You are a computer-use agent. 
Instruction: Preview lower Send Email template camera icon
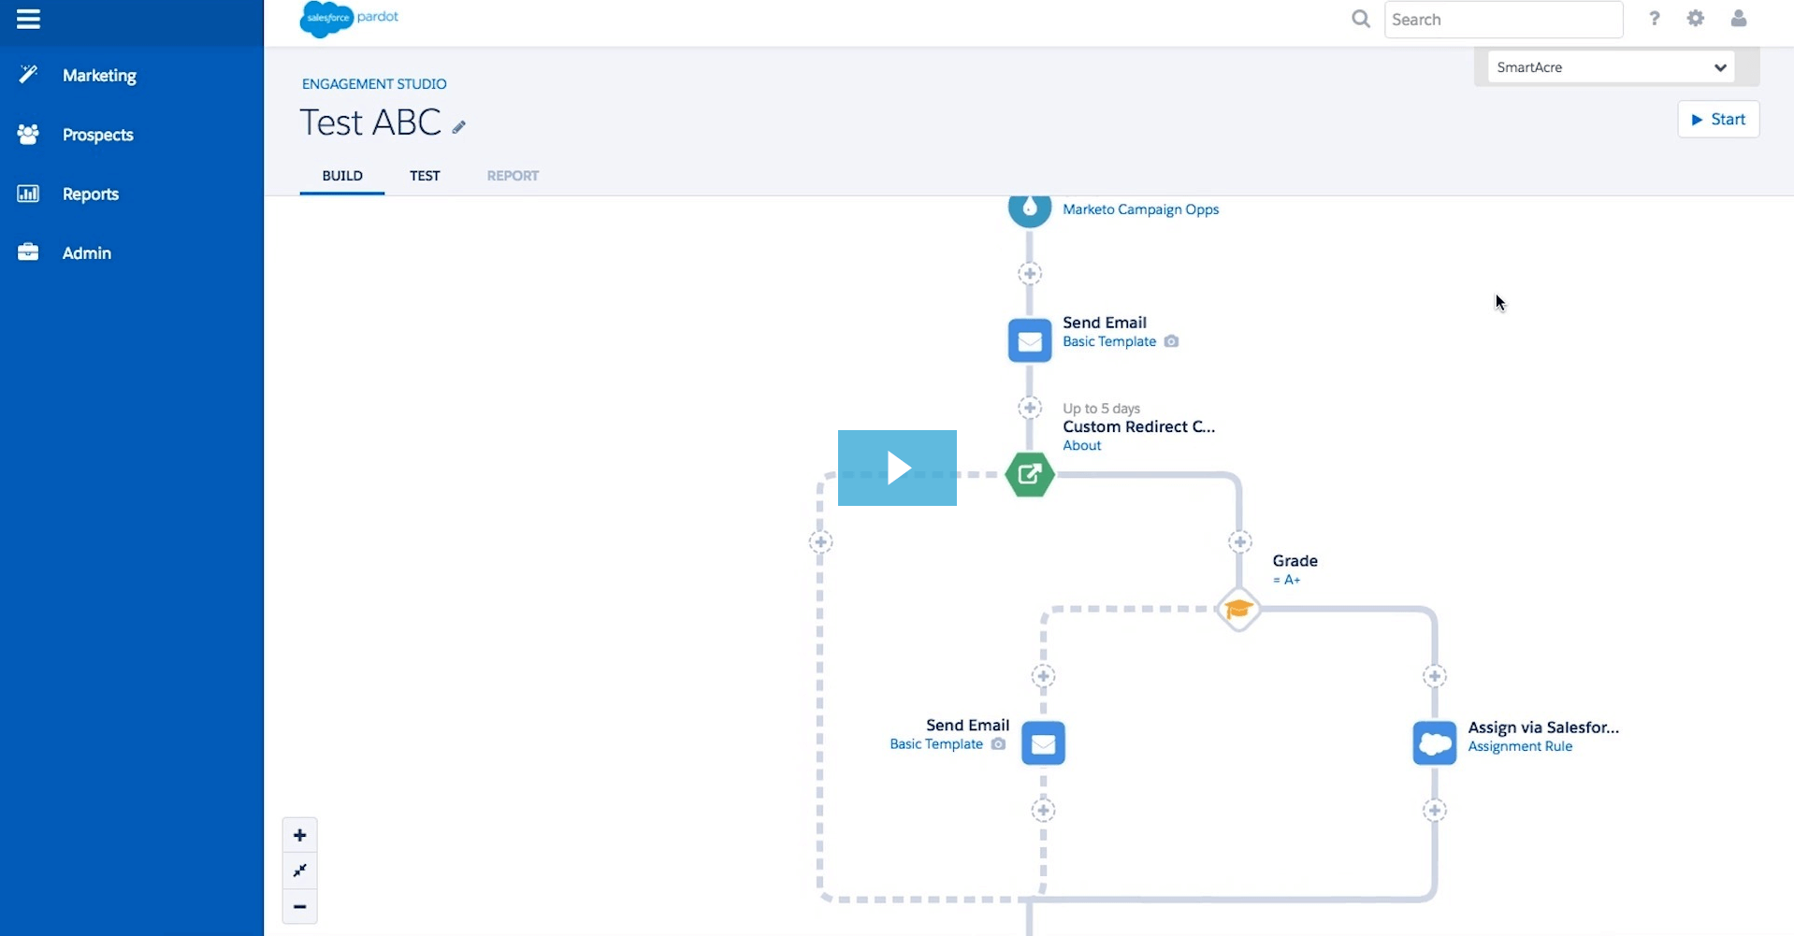pyautogui.click(x=998, y=744)
